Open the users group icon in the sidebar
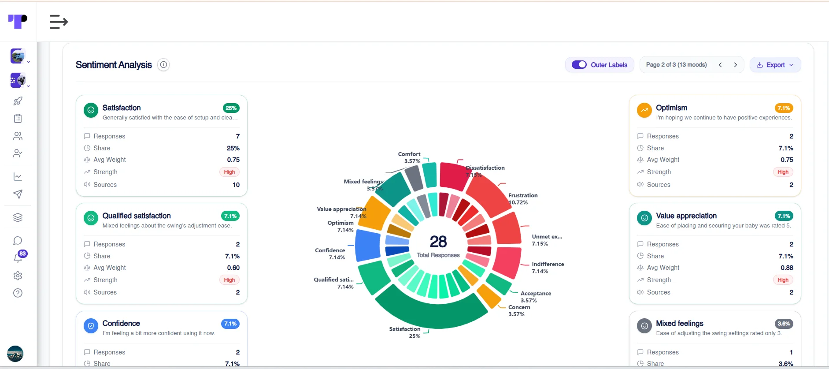Viewport: 829px width, 369px height. point(18,136)
